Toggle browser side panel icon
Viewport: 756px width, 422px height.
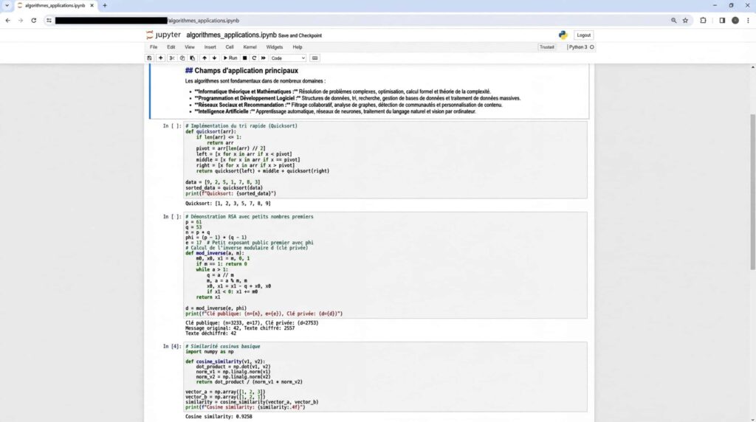click(x=722, y=21)
